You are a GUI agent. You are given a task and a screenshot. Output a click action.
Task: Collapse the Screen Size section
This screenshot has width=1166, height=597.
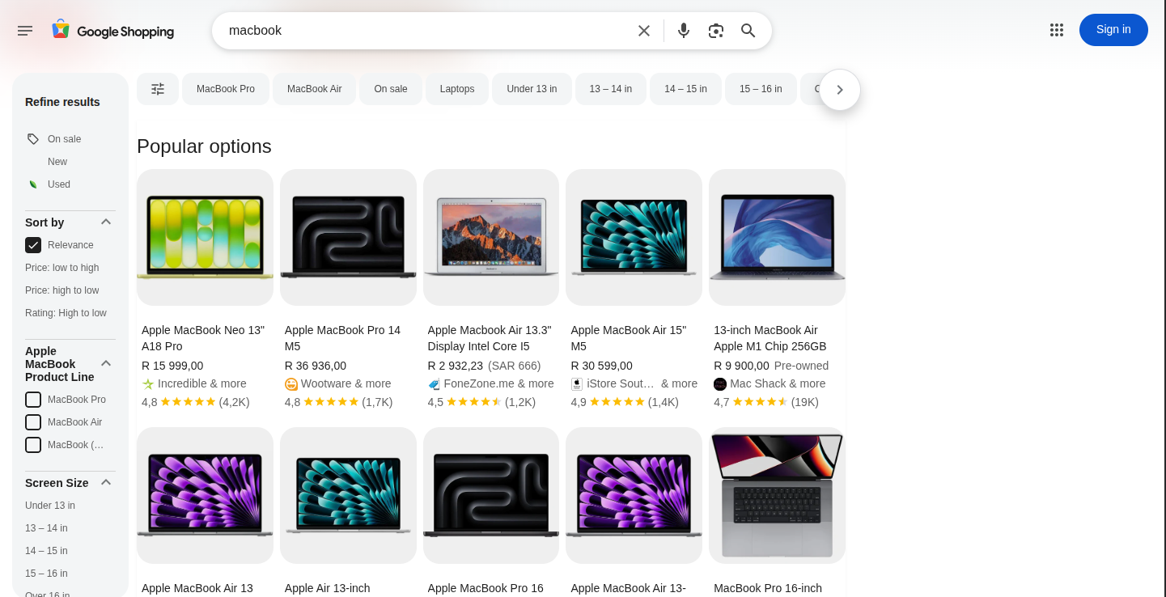point(106,482)
